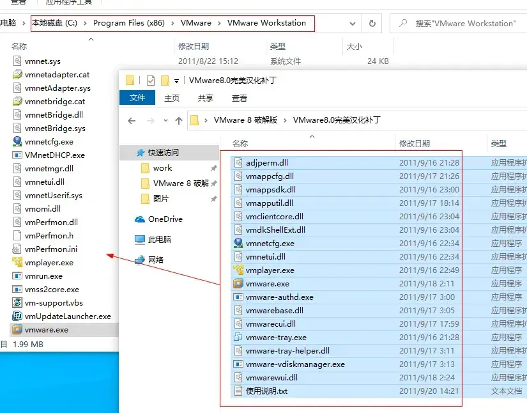Image resolution: width=527 pixels, height=413 pixels.
Task: Sort by 类型 column in Workstation window
Action: click(278, 47)
